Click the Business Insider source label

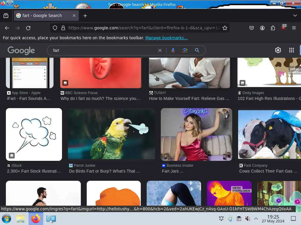coord(180,166)
